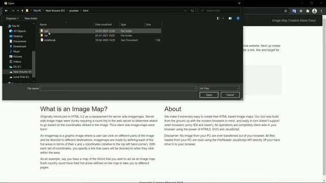This screenshot has height=183, width=326.
Task: Open Chrome's three-dot menu
Action: (x=321, y=11)
